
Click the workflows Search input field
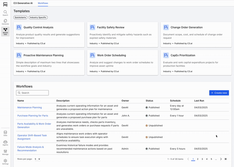pos(32,93)
